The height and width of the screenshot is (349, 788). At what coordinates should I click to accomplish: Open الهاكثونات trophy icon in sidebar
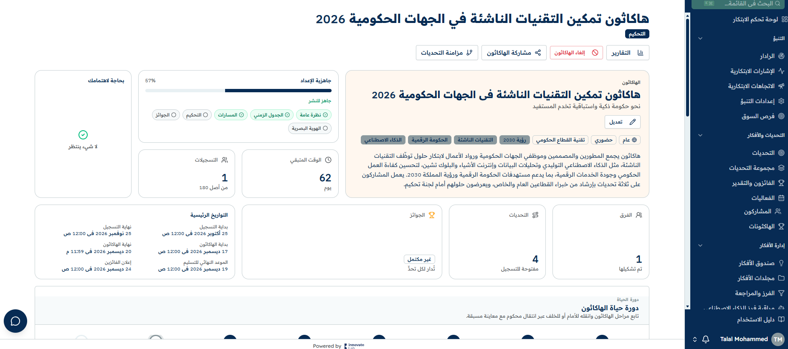[x=781, y=226]
